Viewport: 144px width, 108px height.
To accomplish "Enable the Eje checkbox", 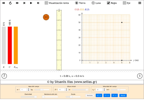I will coord(125,3).
